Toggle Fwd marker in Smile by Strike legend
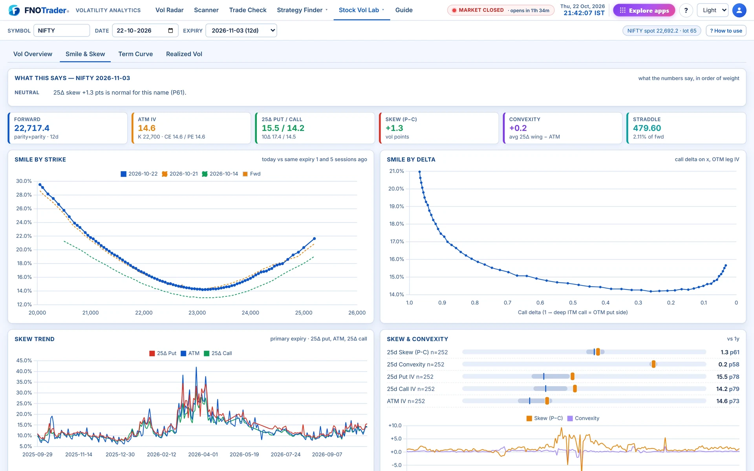 (252, 174)
